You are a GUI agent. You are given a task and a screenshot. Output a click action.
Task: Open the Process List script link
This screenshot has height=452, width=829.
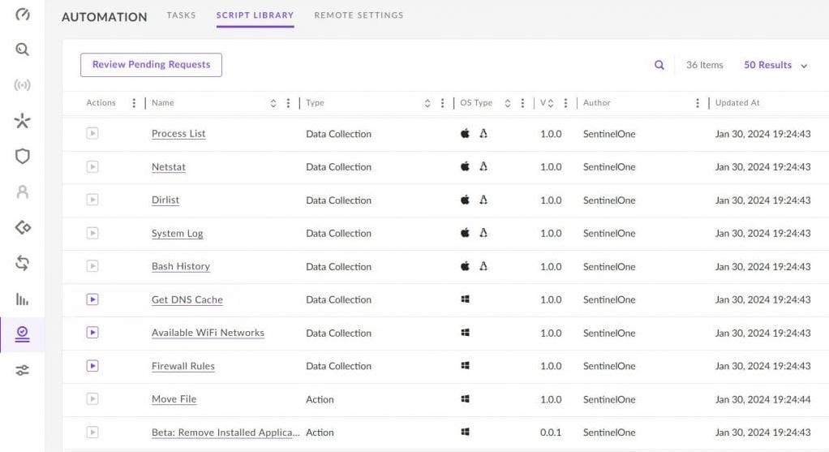click(178, 134)
